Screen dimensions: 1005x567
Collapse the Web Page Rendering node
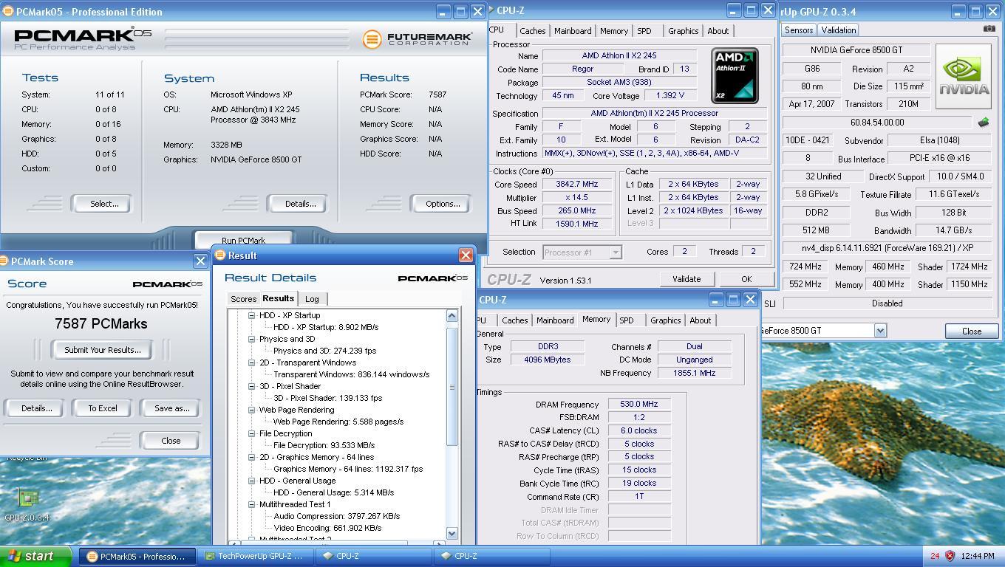251,410
